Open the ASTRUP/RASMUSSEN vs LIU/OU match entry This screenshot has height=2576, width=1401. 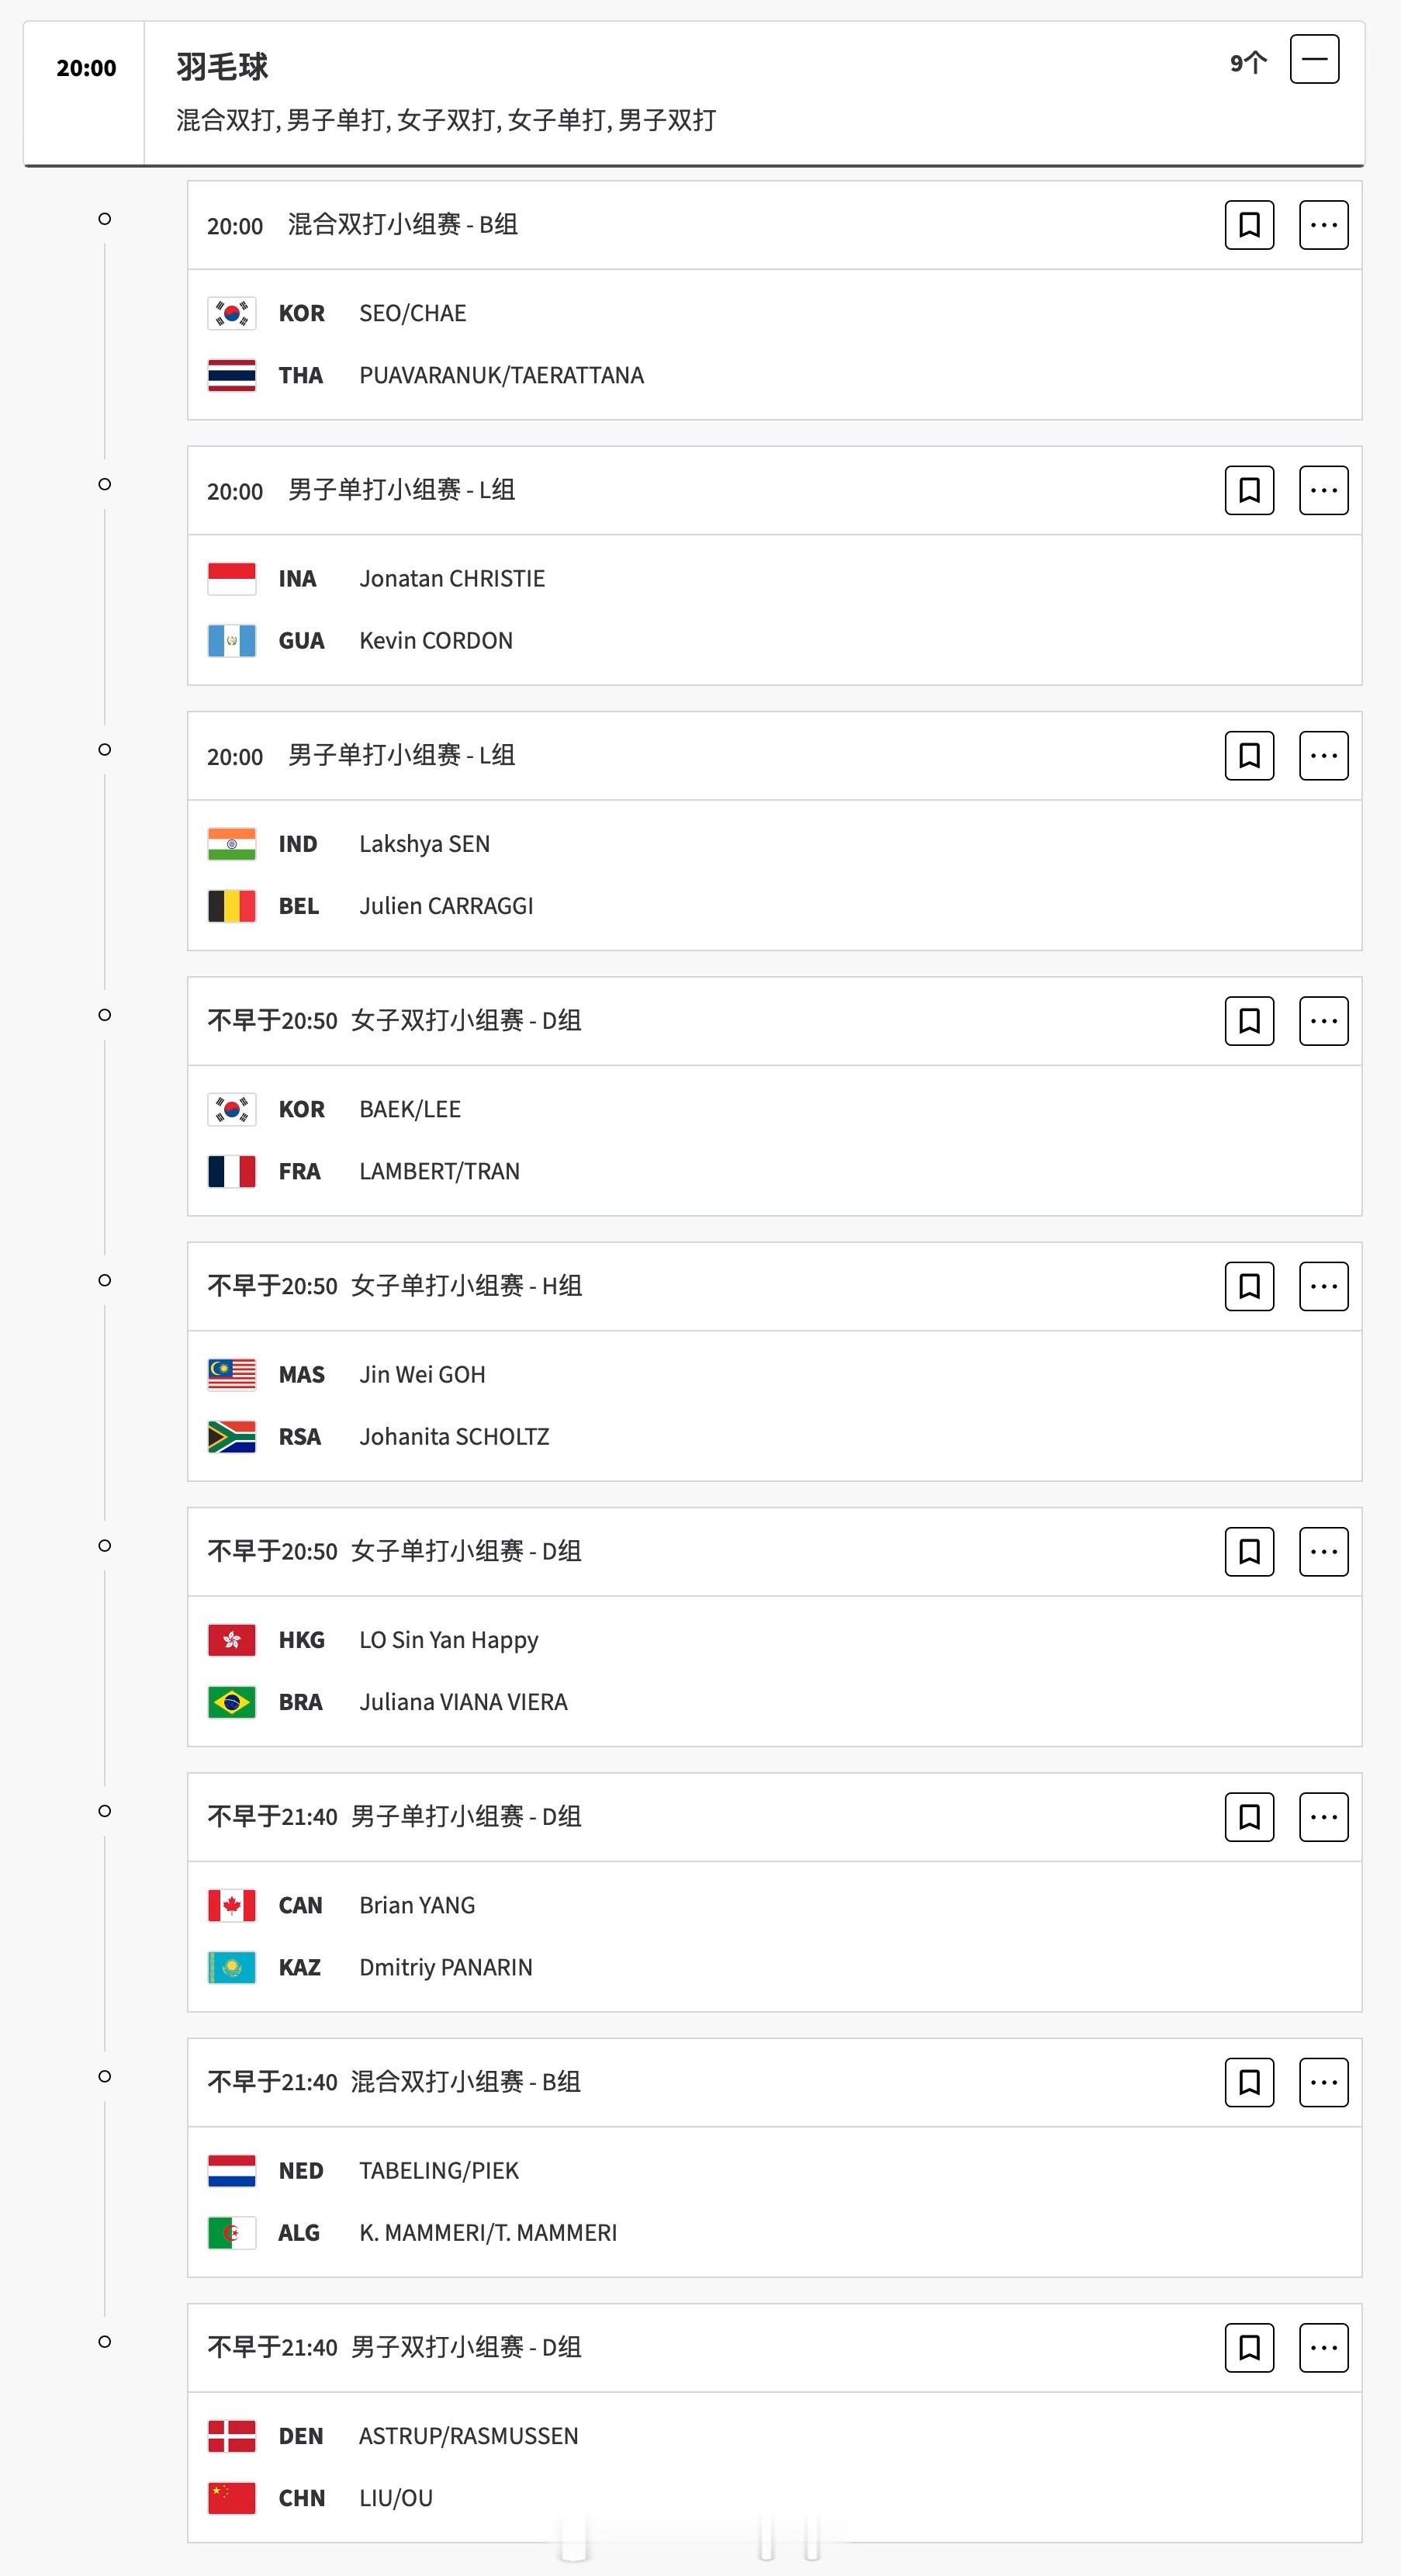tap(774, 2466)
